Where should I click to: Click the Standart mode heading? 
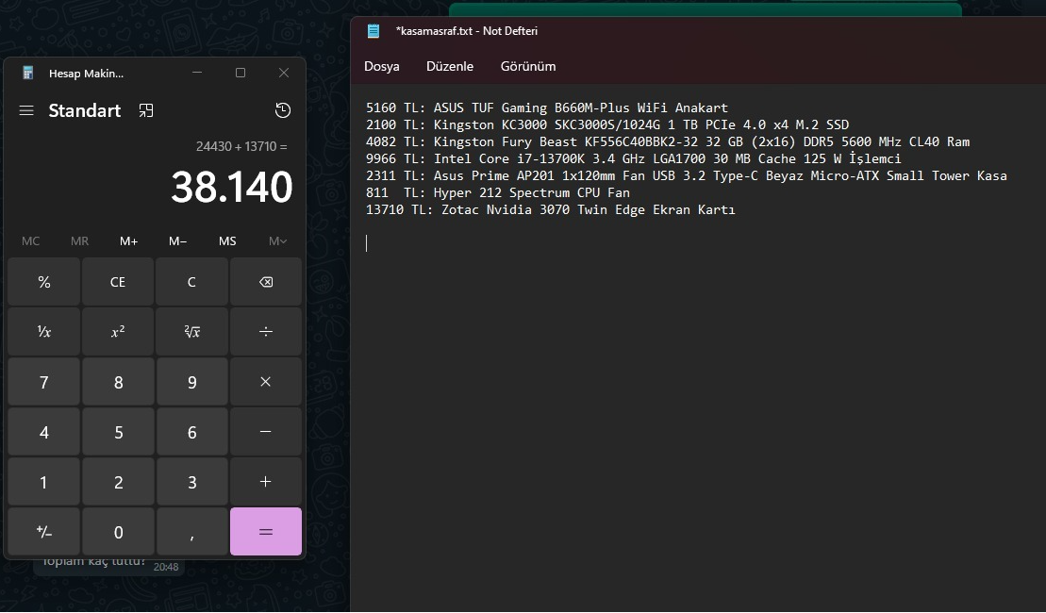pyautogui.click(x=85, y=110)
